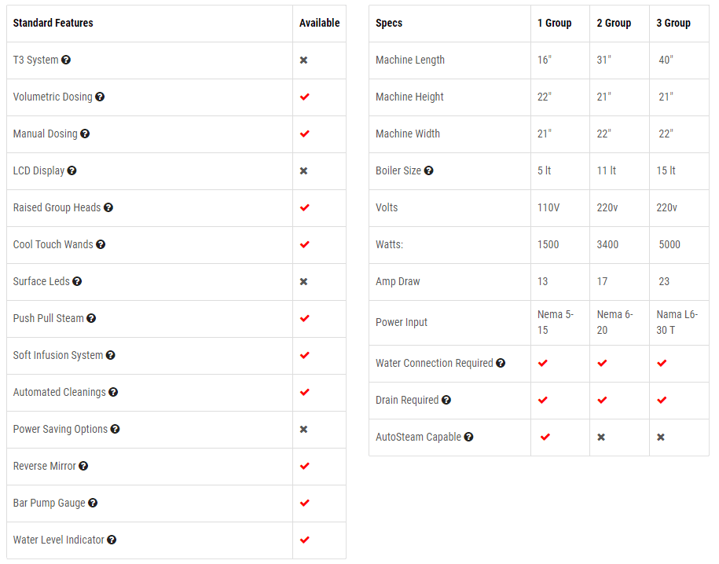The height and width of the screenshot is (564, 719).
Task: Click the Water Level Indicator label
Action: (59, 540)
